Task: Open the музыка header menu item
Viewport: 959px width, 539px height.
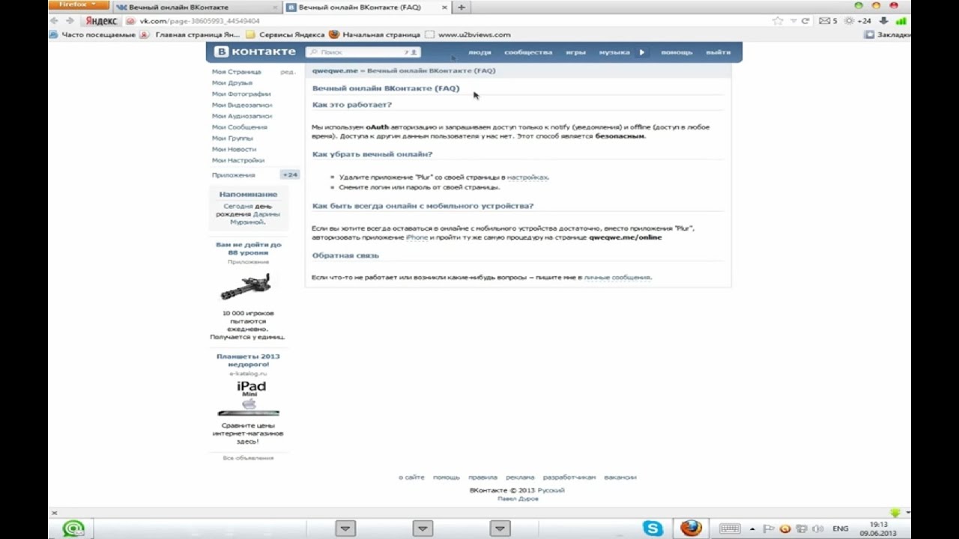Action: pyautogui.click(x=614, y=52)
